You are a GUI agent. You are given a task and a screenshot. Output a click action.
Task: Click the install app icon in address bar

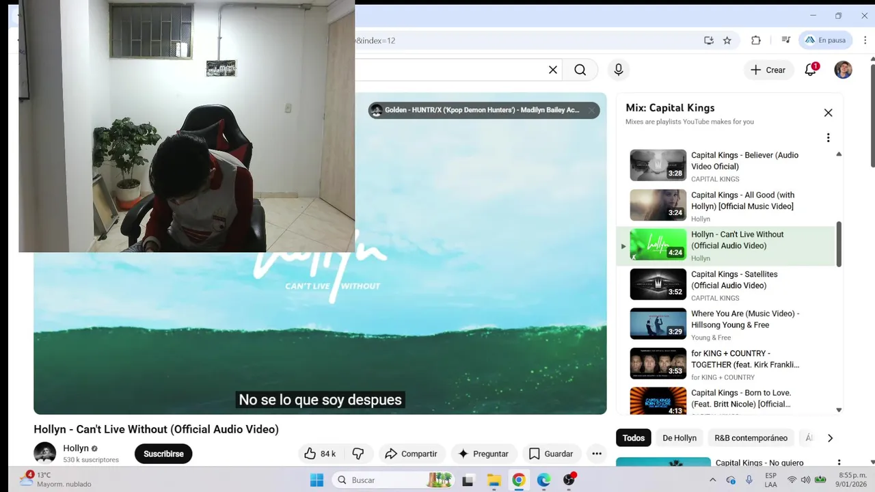709,40
